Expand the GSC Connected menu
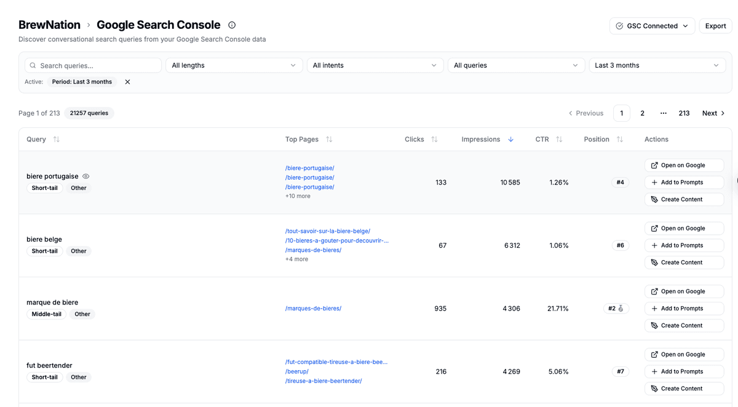The width and height of the screenshot is (738, 407). (x=652, y=26)
